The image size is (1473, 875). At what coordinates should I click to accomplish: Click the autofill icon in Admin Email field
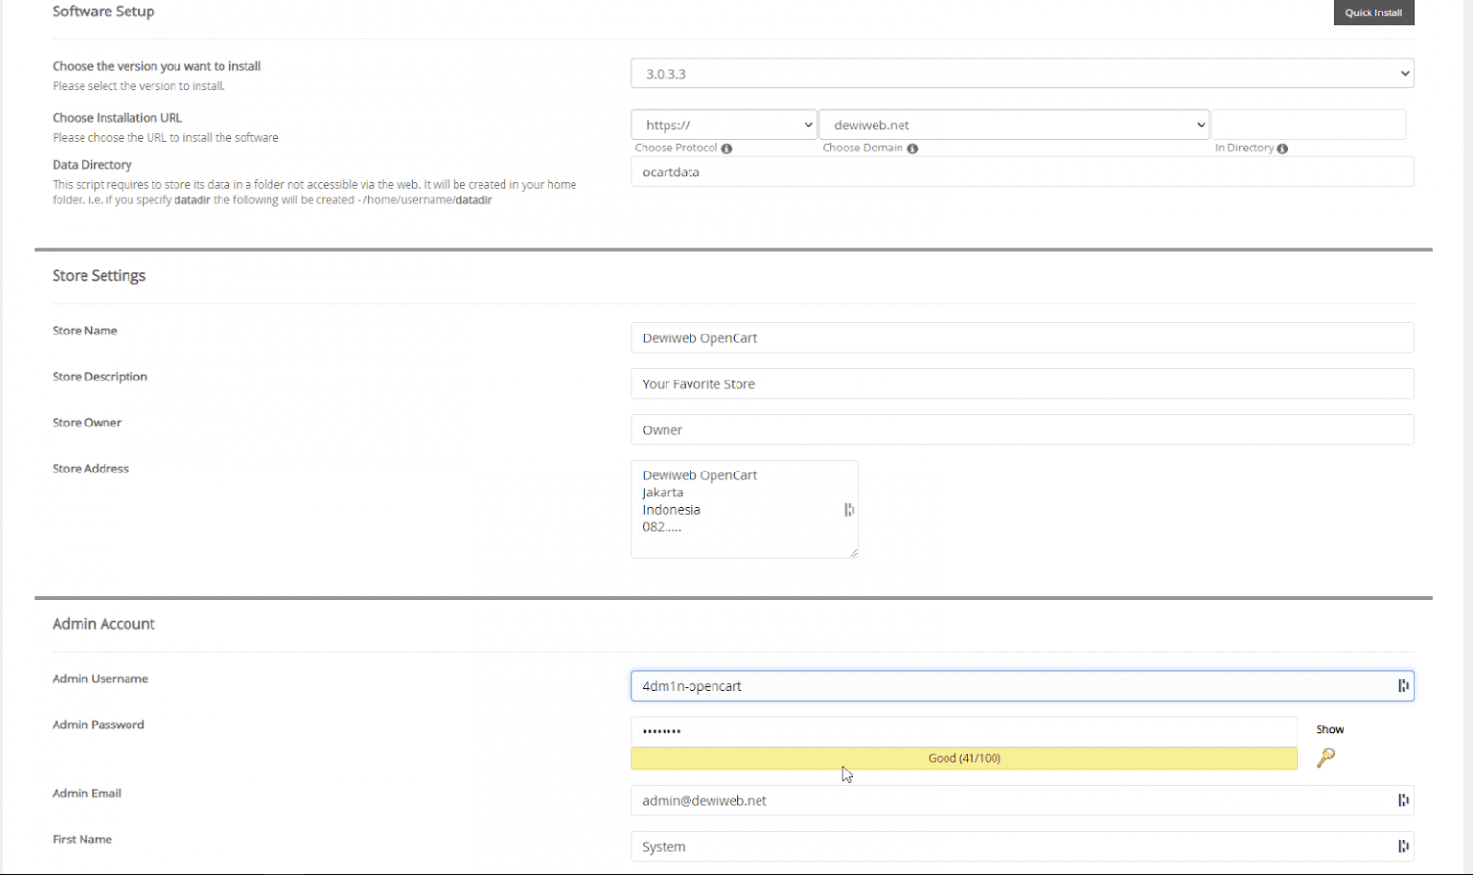click(1403, 800)
